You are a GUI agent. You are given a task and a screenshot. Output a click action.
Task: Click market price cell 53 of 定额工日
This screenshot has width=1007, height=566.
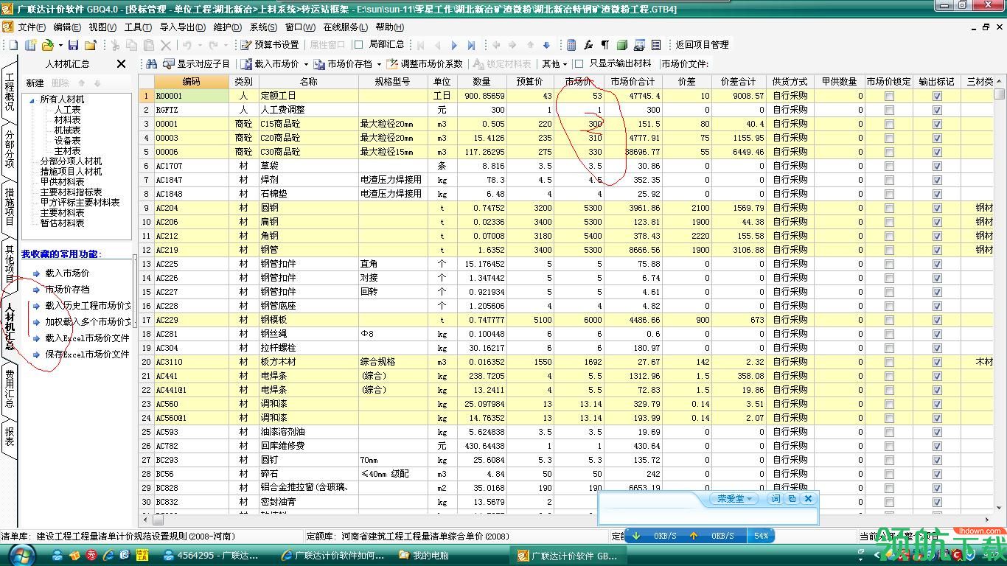pos(579,96)
